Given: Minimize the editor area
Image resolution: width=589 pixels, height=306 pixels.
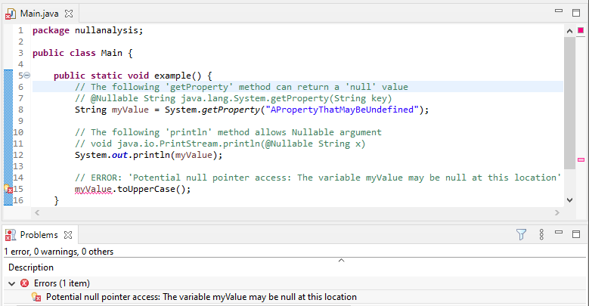Looking at the screenshot, I should [559, 11].
